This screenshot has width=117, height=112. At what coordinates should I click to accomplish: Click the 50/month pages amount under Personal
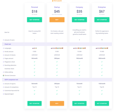[x=35, y=58]
